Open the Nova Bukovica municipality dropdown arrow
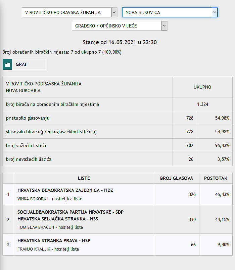This screenshot has height=270, width=235. (x=215, y=12)
